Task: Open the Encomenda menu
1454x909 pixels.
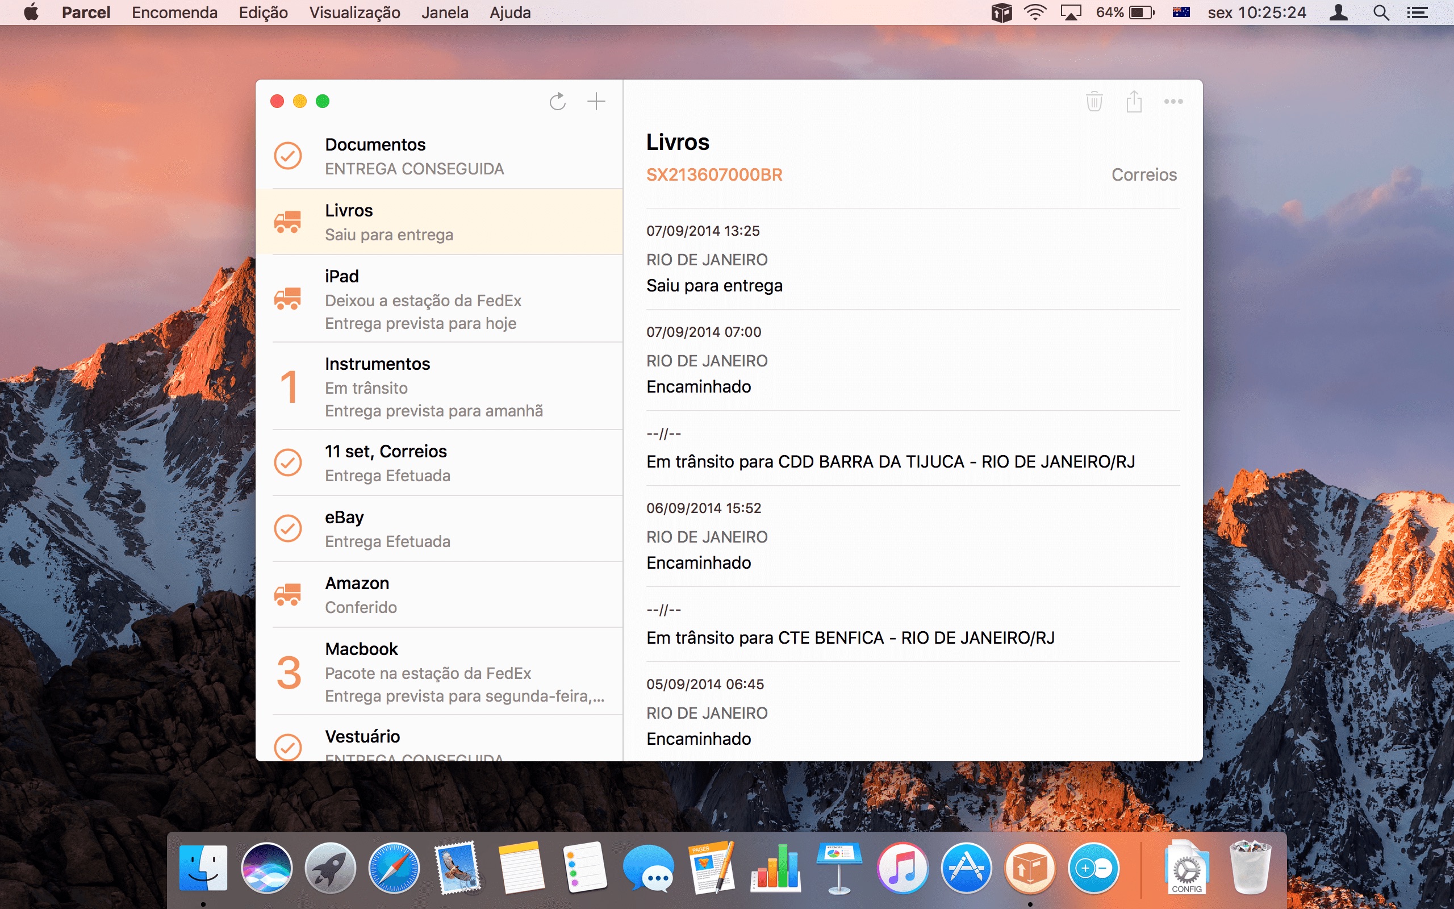Action: 174,12
